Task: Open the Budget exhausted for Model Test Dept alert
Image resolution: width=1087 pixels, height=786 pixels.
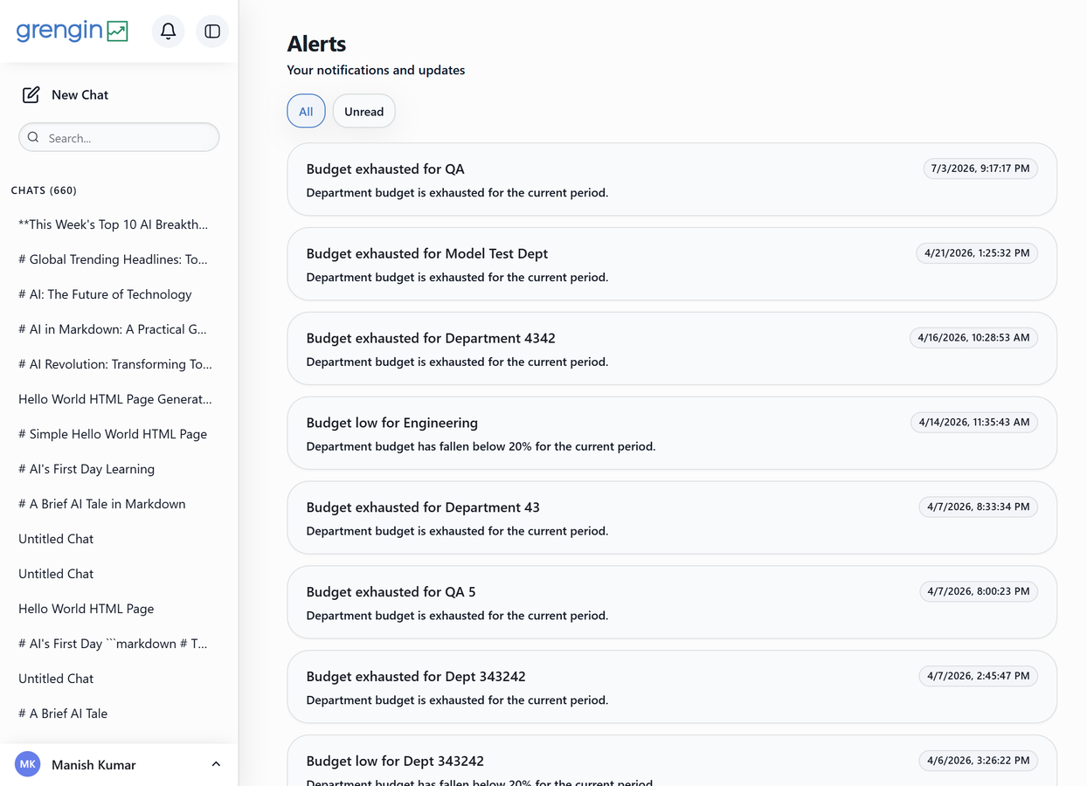Action: 672,264
